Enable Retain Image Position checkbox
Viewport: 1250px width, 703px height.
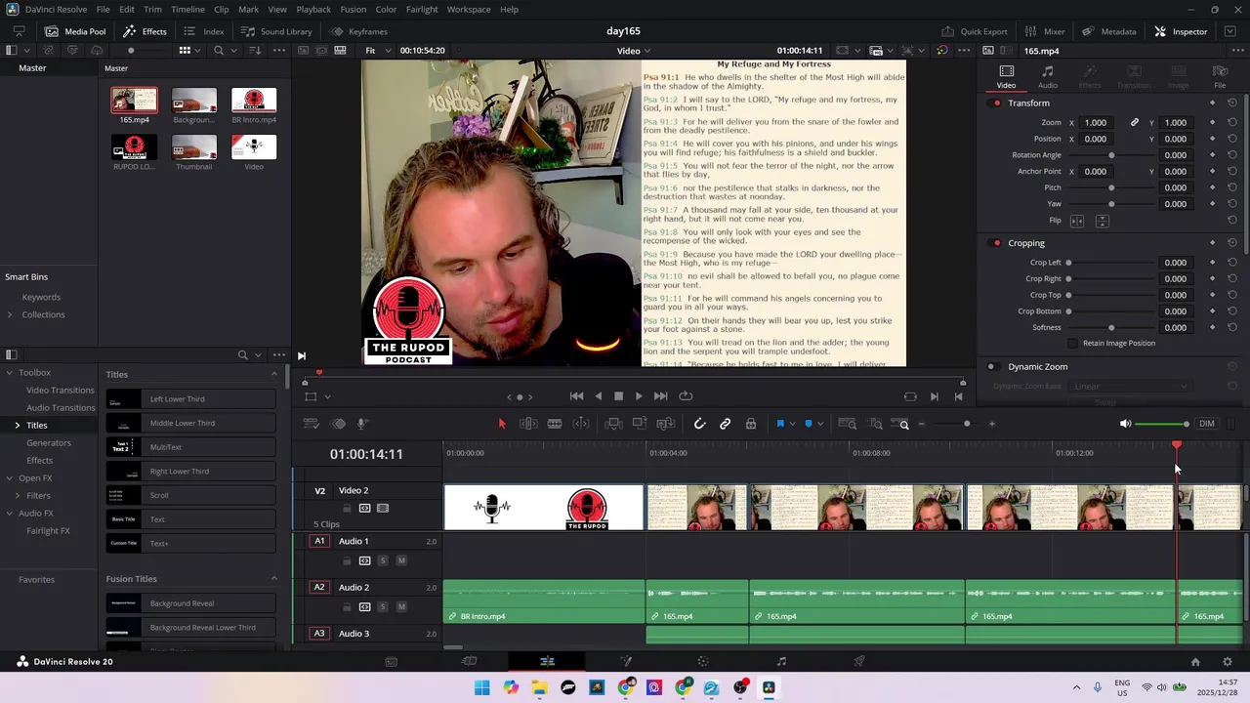tap(1073, 344)
